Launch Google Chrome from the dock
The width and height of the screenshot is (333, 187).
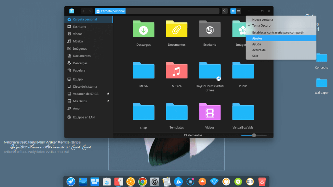point(142,181)
